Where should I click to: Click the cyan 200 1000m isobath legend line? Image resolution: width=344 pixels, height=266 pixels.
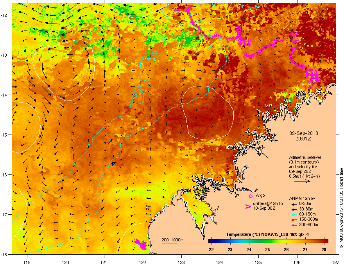[x=170, y=244]
